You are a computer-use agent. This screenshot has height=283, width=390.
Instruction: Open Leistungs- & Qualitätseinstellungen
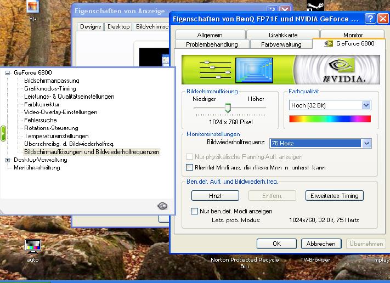(x=69, y=97)
